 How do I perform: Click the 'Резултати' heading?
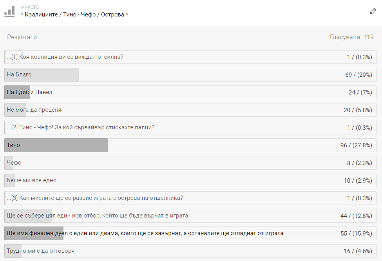pos(22,37)
